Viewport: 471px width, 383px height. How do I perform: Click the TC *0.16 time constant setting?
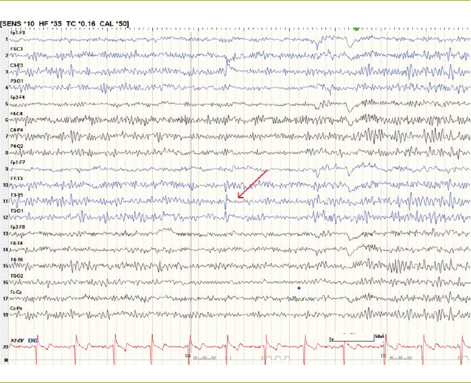pos(81,24)
